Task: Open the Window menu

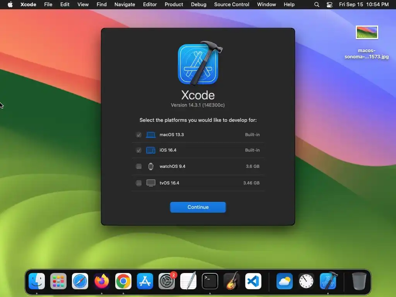Action: (266, 5)
